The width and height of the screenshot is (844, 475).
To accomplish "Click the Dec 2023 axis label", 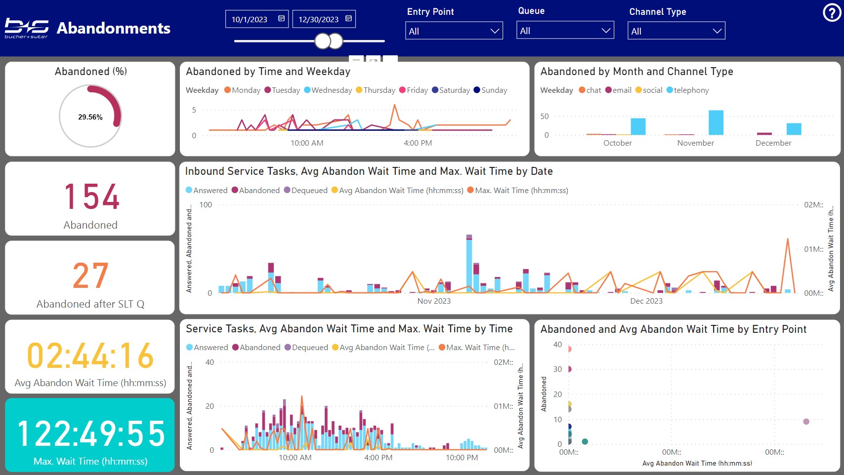I will 646,301.
